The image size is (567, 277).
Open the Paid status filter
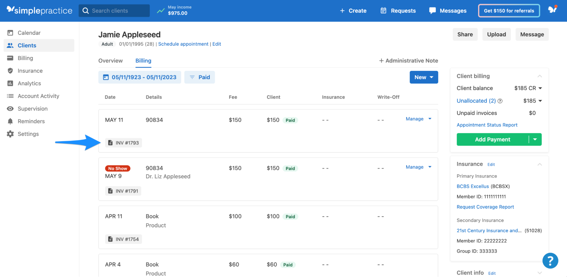(x=199, y=77)
